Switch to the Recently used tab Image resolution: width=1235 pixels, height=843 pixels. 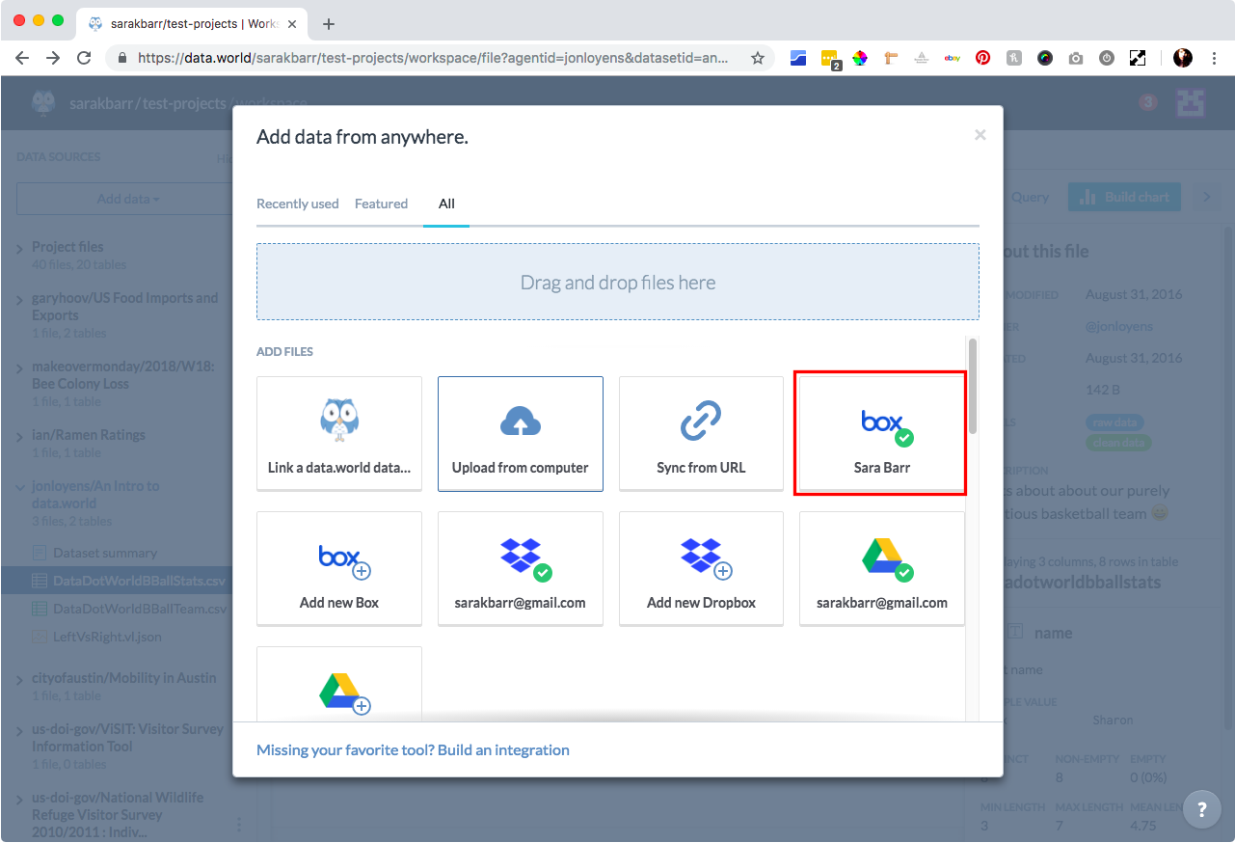[298, 204]
